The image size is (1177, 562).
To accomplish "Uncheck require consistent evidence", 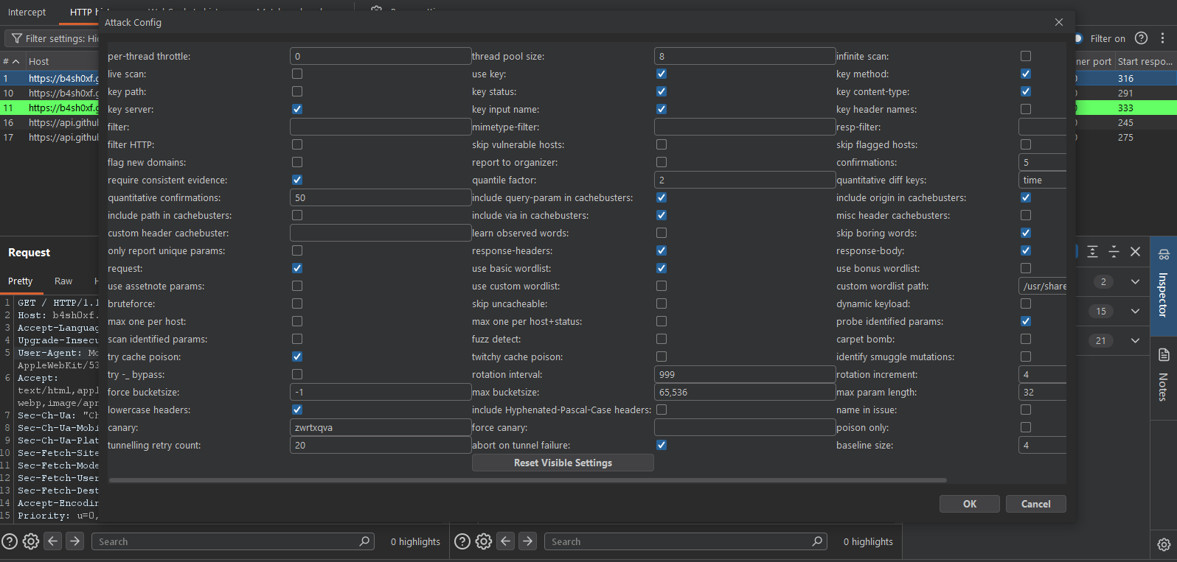I will coord(297,180).
